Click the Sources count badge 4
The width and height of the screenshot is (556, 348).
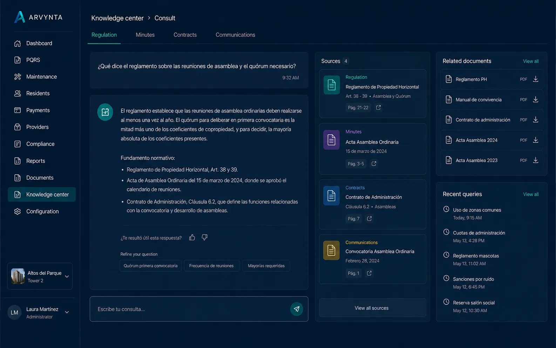tap(346, 61)
